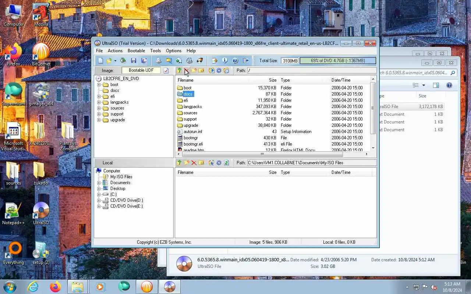Click red X Delete in Image toolbar
Screen dimensions: 471x294
click(x=187, y=71)
